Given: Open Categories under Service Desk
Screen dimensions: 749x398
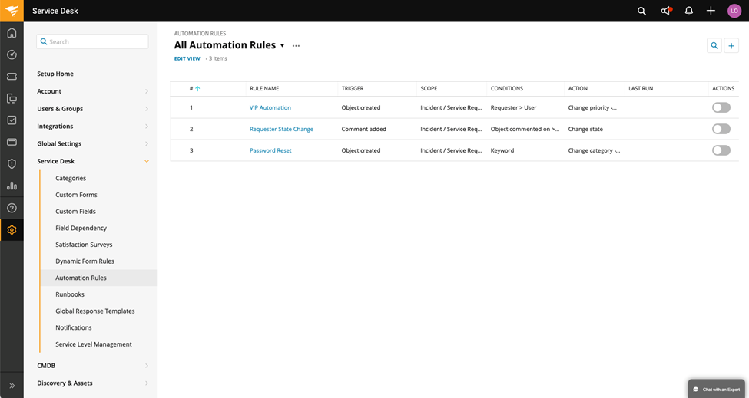Looking at the screenshot, I should (x=71, y=178).
